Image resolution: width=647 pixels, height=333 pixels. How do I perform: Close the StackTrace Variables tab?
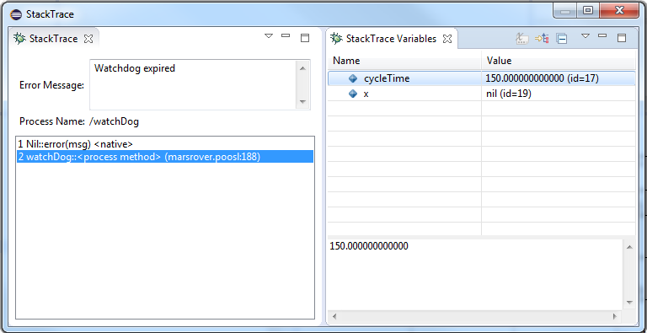click(x=447, y=39)
